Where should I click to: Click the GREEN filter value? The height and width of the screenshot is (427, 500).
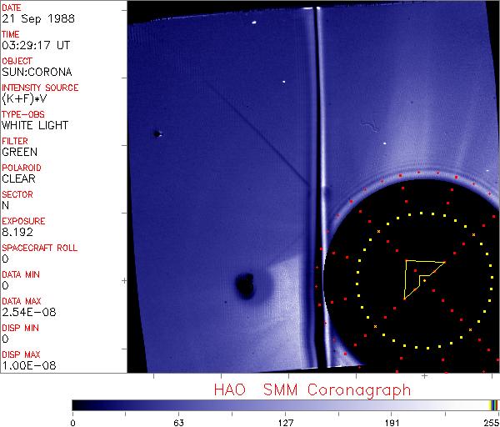[x=20, y=153]
